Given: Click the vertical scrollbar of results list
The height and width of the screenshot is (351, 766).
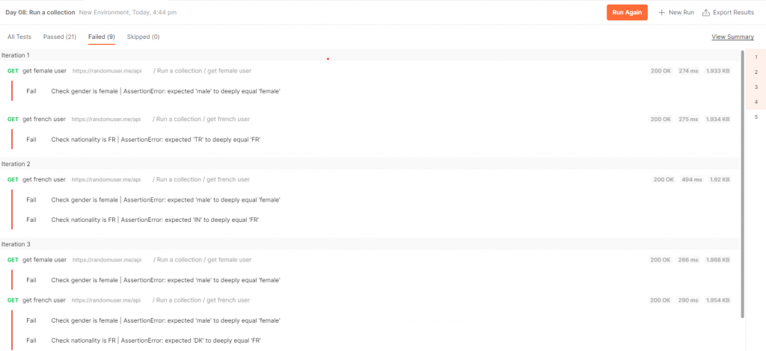Looking at the screenshot, I should [x=743, y=184].
